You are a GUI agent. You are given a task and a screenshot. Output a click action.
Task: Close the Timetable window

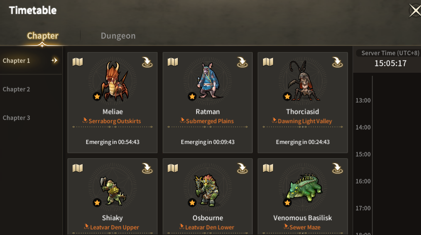(x=415, y=11)
